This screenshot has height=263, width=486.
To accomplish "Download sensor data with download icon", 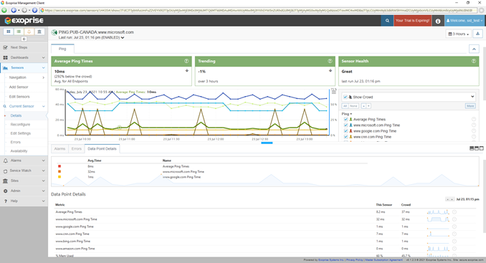I will tap(477, 34).
